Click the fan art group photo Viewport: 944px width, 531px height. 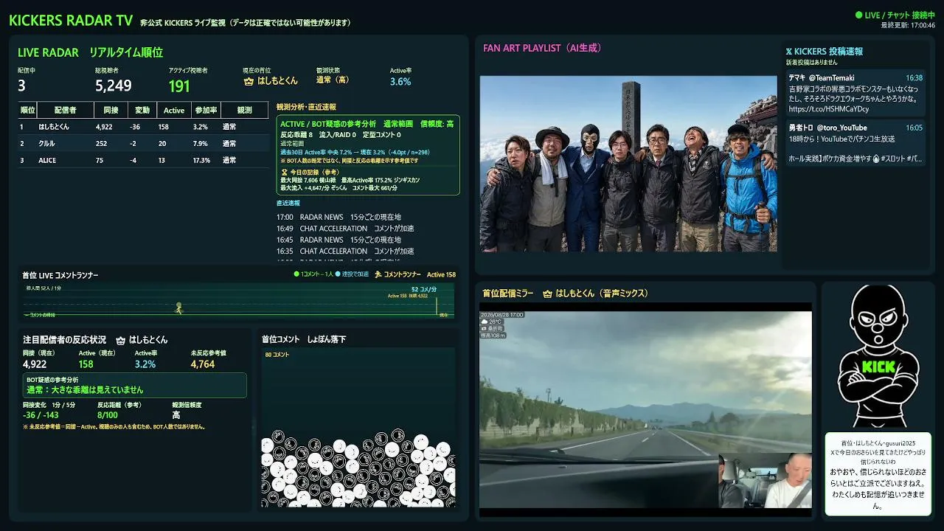tap(628, 163)
